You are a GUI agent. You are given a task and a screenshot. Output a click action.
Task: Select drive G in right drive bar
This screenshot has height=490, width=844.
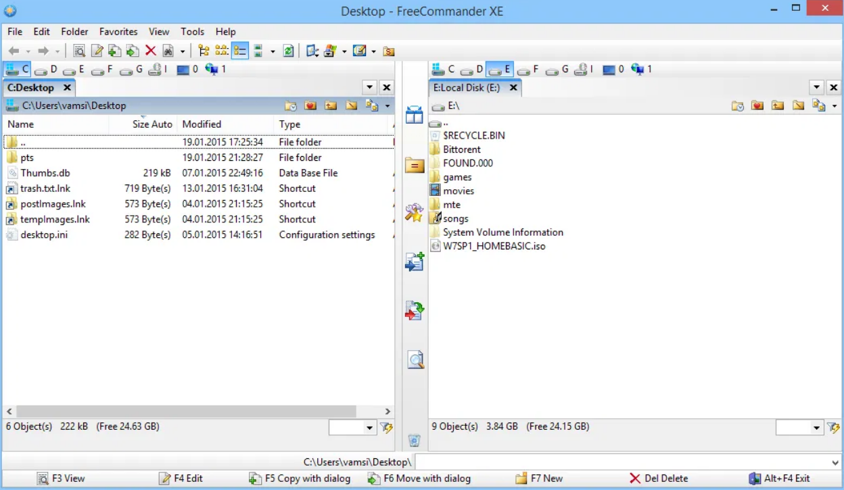(558, 69)
